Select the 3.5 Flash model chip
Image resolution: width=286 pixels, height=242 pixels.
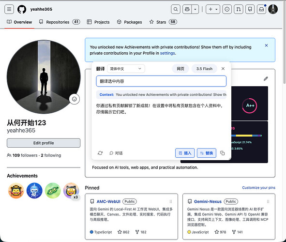(x=204, y=69)
